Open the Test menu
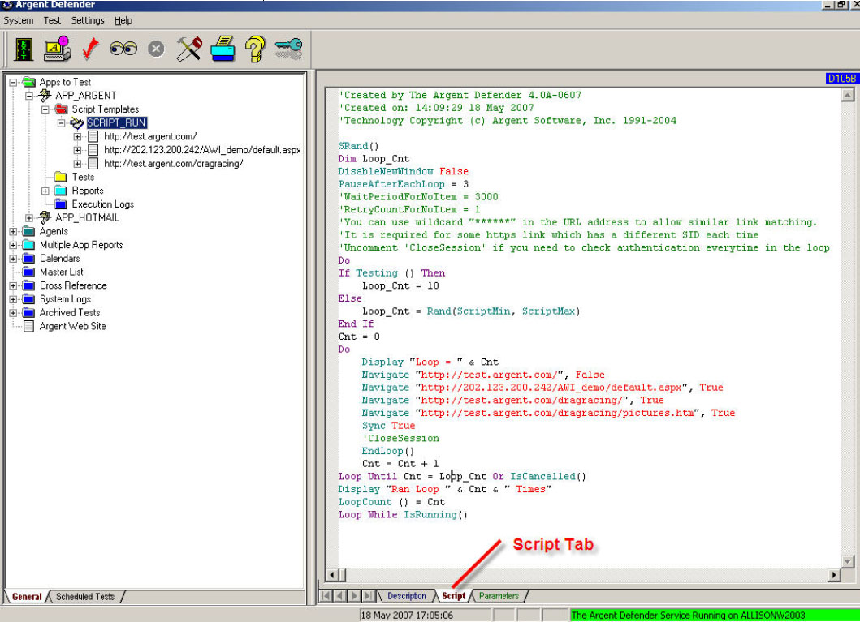 point(52,20)
